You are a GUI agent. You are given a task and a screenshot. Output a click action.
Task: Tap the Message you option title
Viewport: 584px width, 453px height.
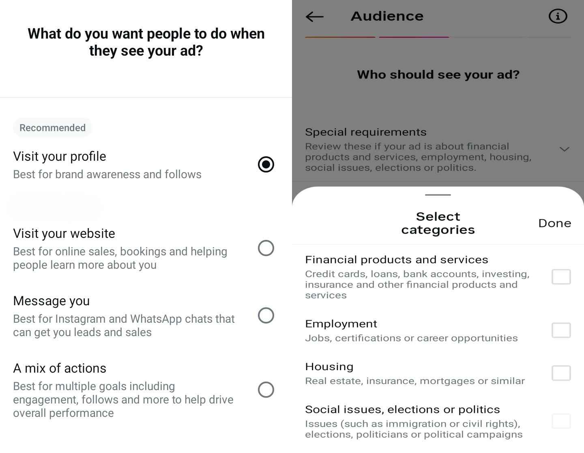52,301
